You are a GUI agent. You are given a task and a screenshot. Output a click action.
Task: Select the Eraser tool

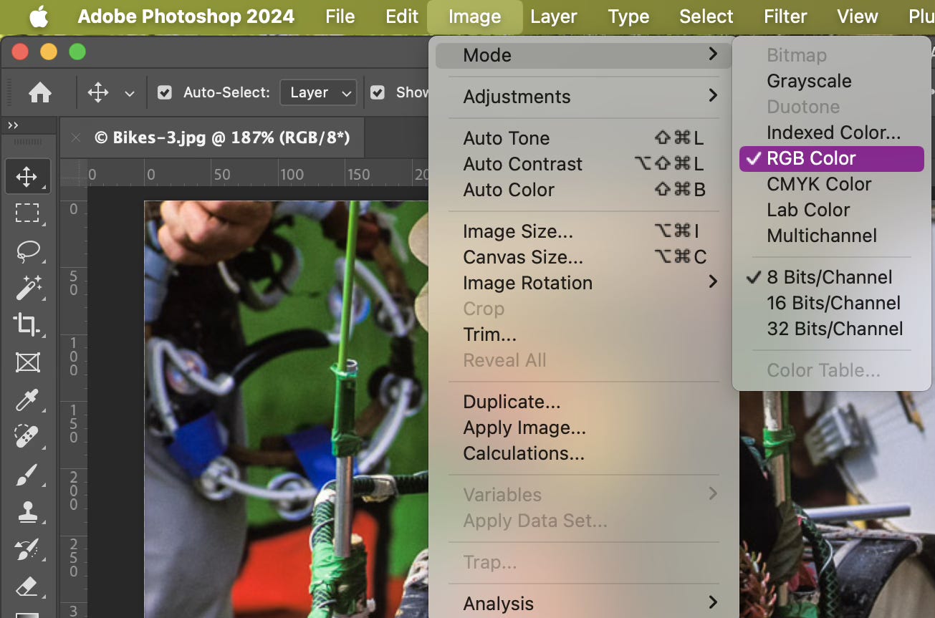pyautogui.click(x=27, y=586)
